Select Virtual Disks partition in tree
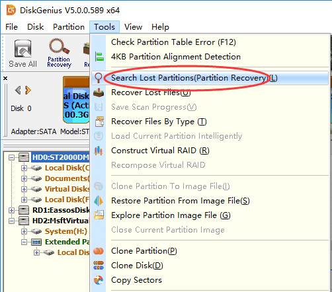This screenshot has height=292, width=332. tap(67, 189)
